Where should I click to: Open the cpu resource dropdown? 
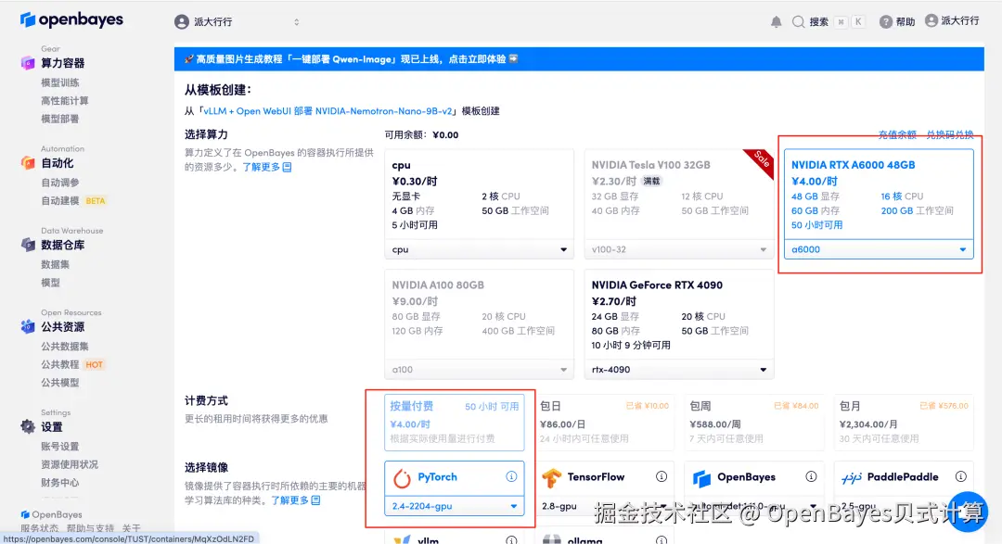coord(480,249)
